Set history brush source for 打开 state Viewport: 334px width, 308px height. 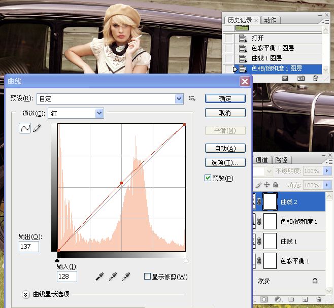229,38
